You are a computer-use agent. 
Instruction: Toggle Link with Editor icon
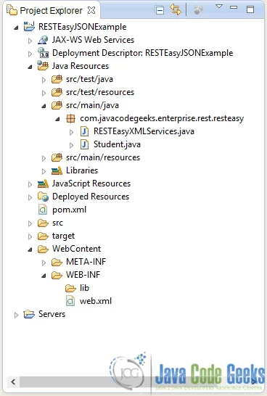176,9
